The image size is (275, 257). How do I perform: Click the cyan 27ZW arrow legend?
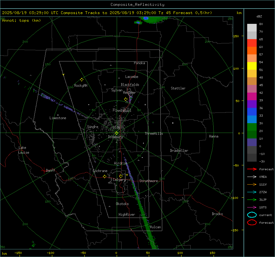252,192
